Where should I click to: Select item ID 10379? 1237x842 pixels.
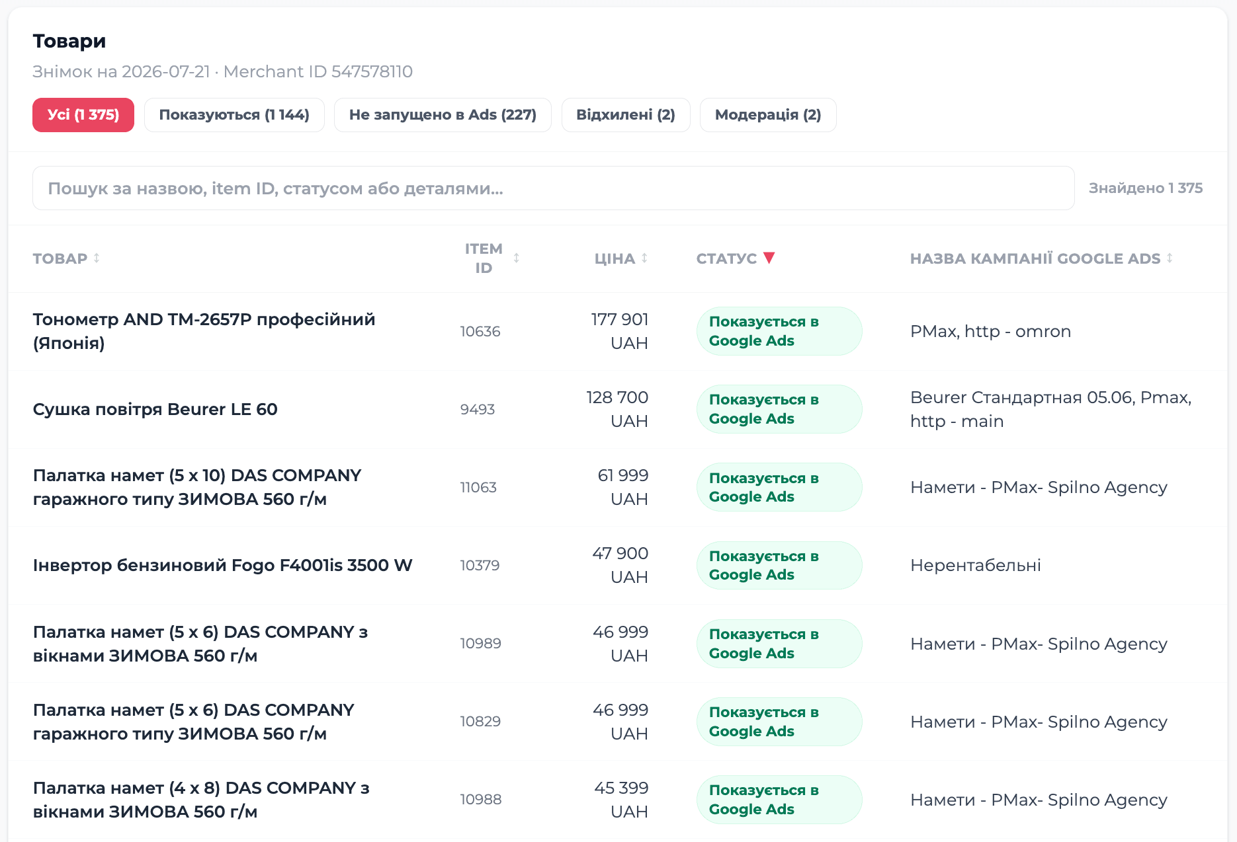(480, 565)
